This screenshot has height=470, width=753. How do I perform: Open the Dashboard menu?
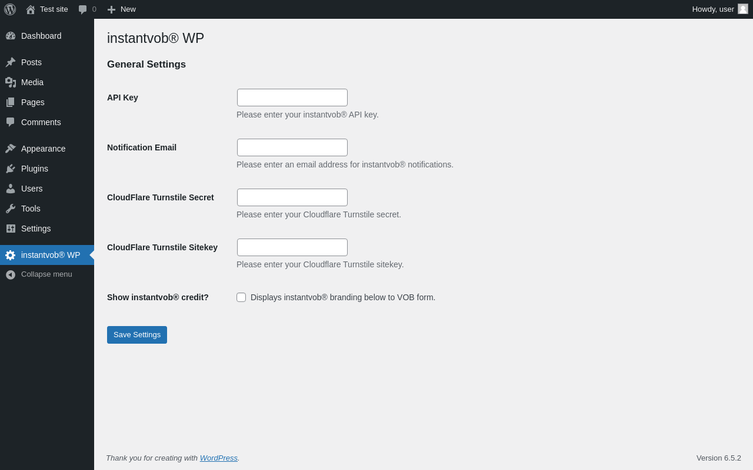click(x=47, y=36)
